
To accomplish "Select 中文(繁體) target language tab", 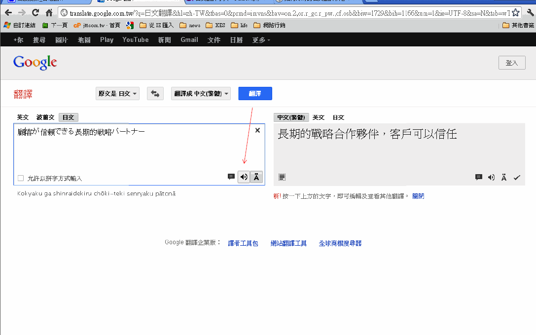I will coord(291,117).
